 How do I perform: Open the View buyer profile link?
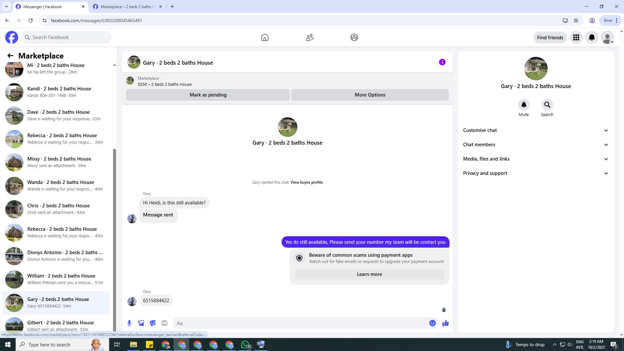pyautogui.click(x=306, y=182)
